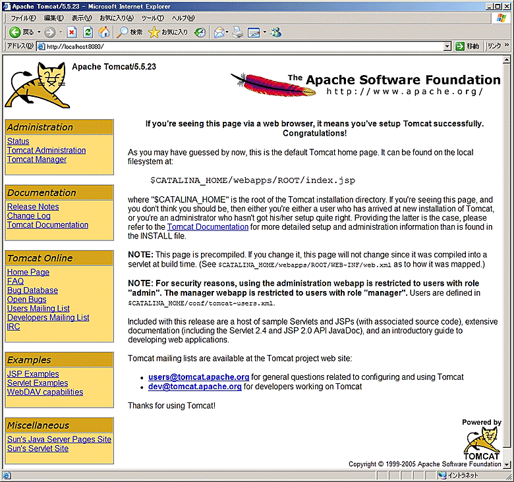
Task: Open the お気に入り(A) menu
Action: [117, 18]
